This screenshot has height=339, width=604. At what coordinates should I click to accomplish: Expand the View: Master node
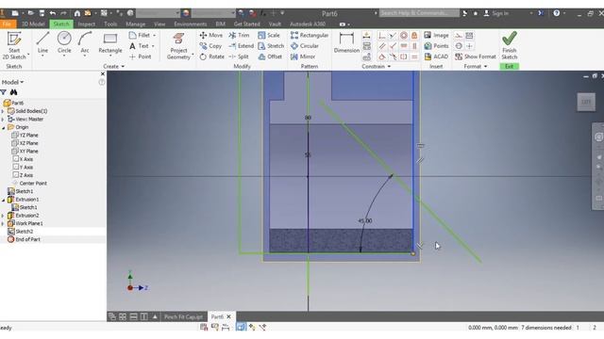click(x=3, y=120)
